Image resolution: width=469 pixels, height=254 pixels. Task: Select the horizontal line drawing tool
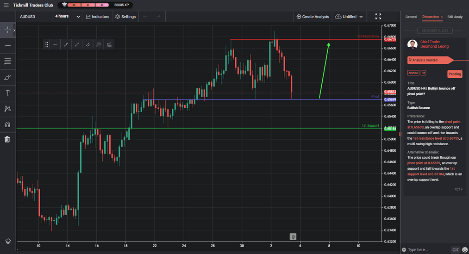[7, 46]
